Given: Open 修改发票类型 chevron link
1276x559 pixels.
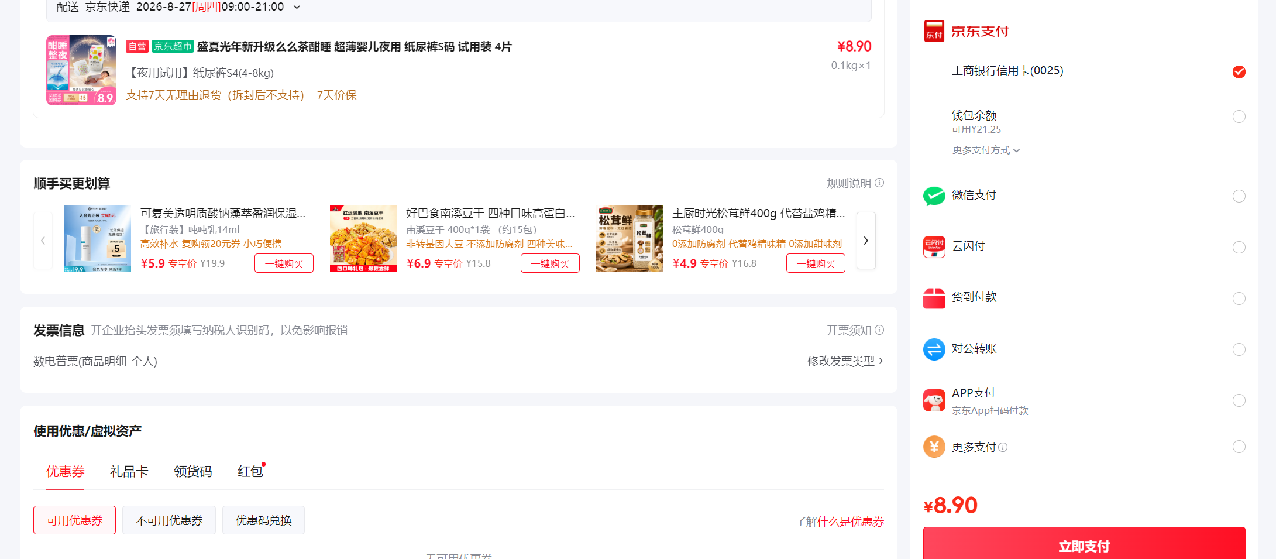Looking at the screenshot, I should click(x=845, y=361).
